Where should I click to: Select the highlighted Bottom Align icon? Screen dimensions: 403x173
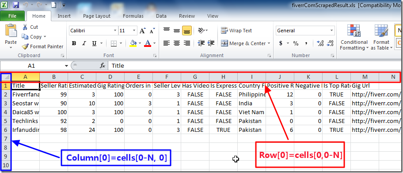point(187,31)
